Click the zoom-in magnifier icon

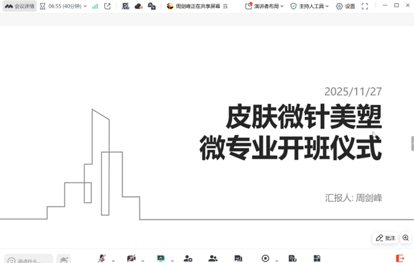(406, 238)
